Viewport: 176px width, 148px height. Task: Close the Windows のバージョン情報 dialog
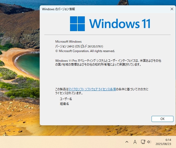[x=172, y=9]
